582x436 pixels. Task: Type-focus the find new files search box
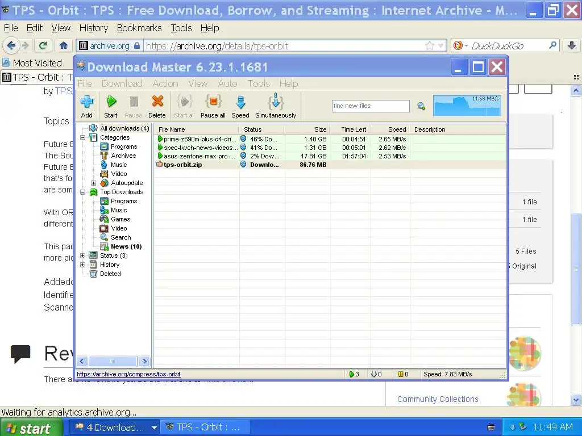pyautogui.click(x=371, y=106)
